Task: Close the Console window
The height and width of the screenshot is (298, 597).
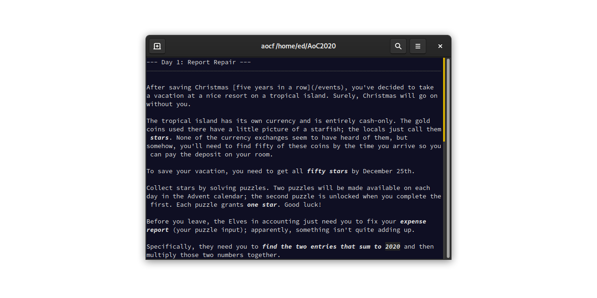Action: pyautogui.click(x=439, y=46)
